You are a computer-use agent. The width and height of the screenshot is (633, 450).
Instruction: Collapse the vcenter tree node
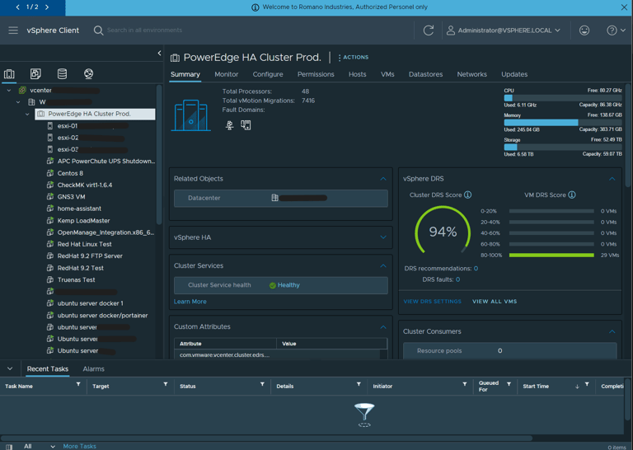(9, 91)
